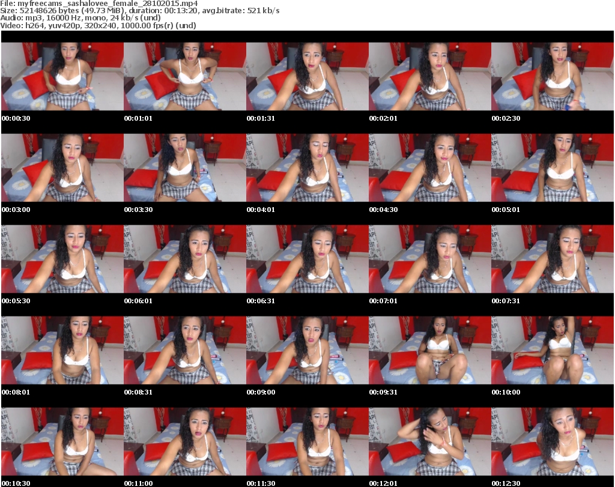The image size is (615, 487).
Task: Click the frame image for 00:06:01
Action: pos(185,259)
